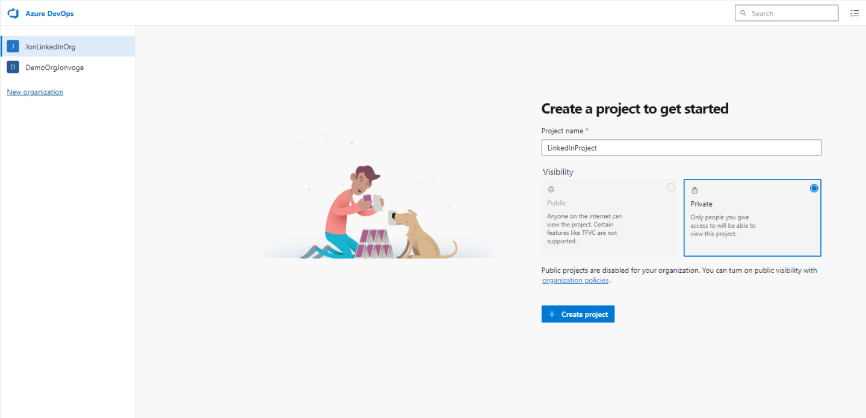The width and height of the screenshot is (866, 418).
Task: Open the organization policies link
Action: 575,279
